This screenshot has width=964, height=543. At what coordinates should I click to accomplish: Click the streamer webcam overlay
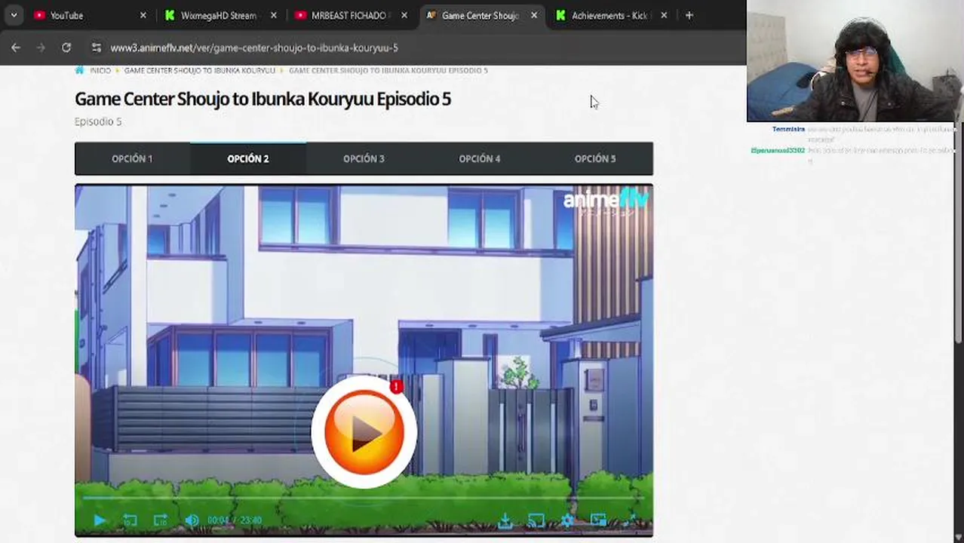click(x=855, y=60)
